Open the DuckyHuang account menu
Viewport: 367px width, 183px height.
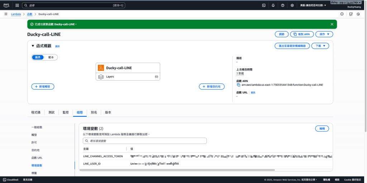click(x=354, y=7)
